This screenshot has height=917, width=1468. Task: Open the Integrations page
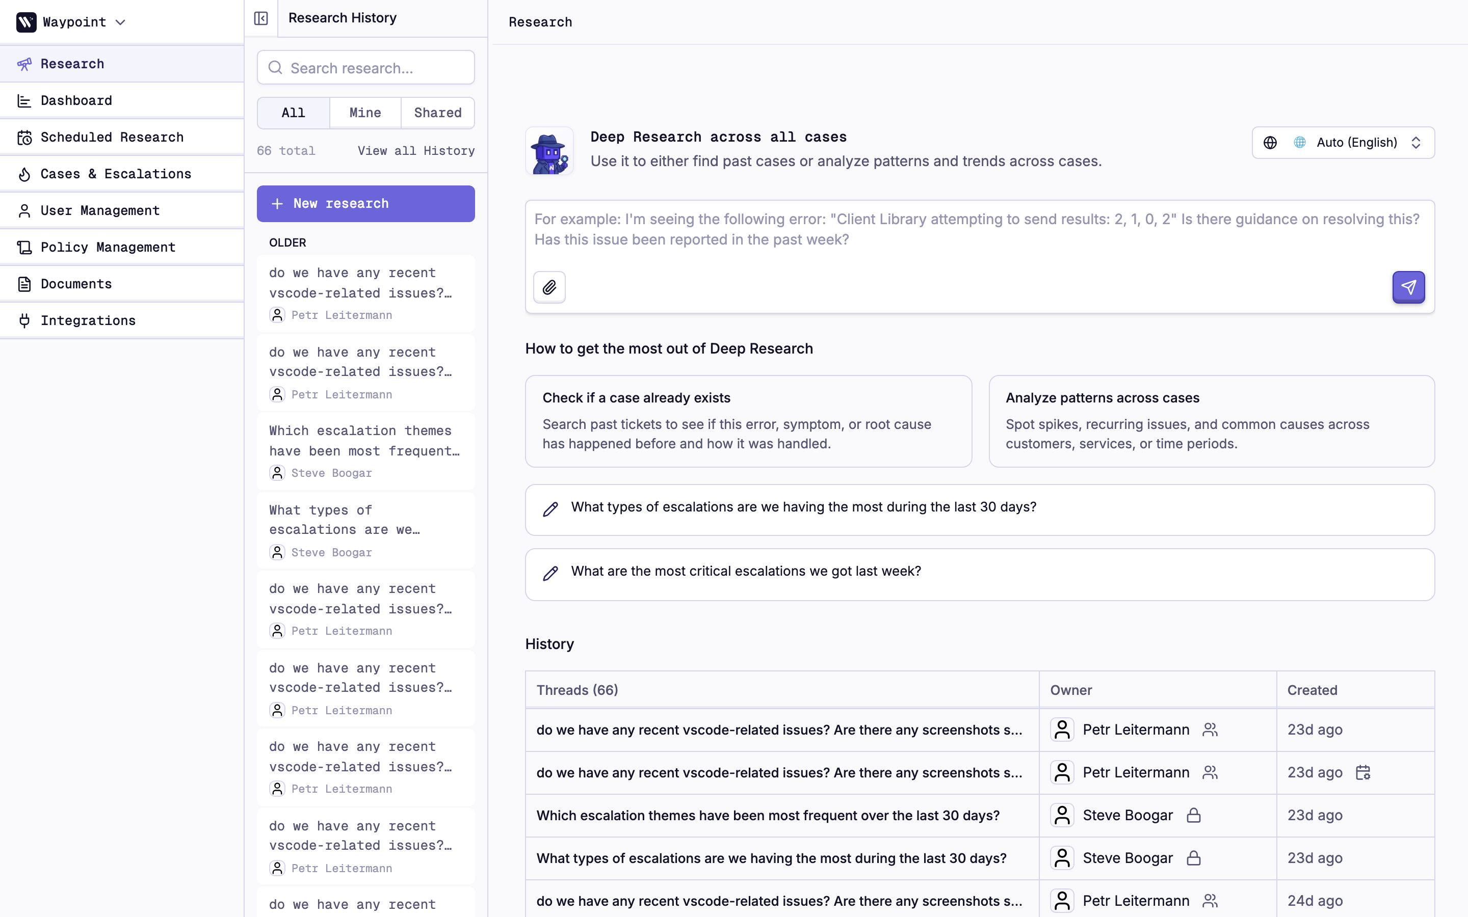(122, 320)
